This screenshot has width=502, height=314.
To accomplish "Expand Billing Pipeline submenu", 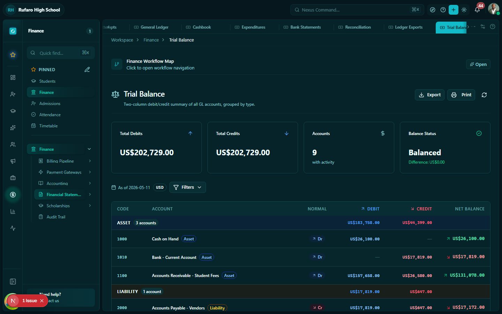I will (x=90, y=161).
